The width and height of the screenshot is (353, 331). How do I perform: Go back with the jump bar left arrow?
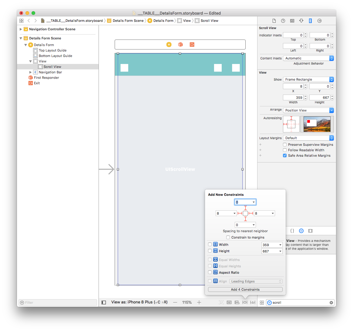tap(29, 21)
